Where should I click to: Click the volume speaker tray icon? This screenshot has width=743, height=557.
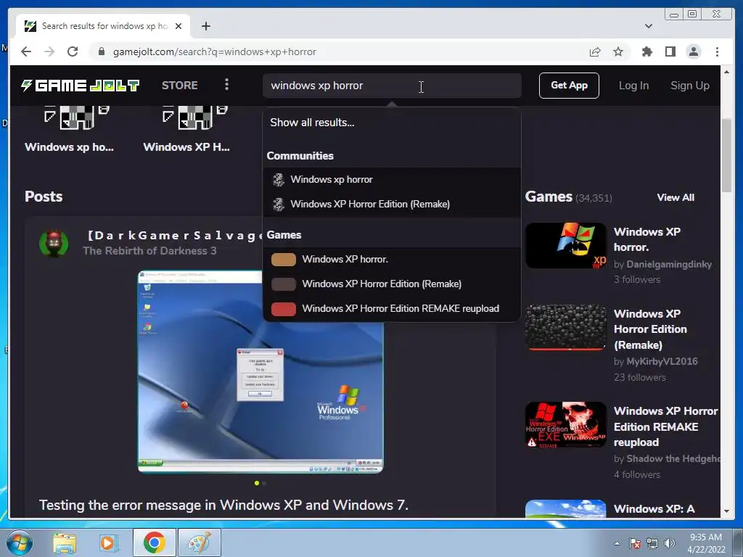pyautogui.click(x=670, y=543)
